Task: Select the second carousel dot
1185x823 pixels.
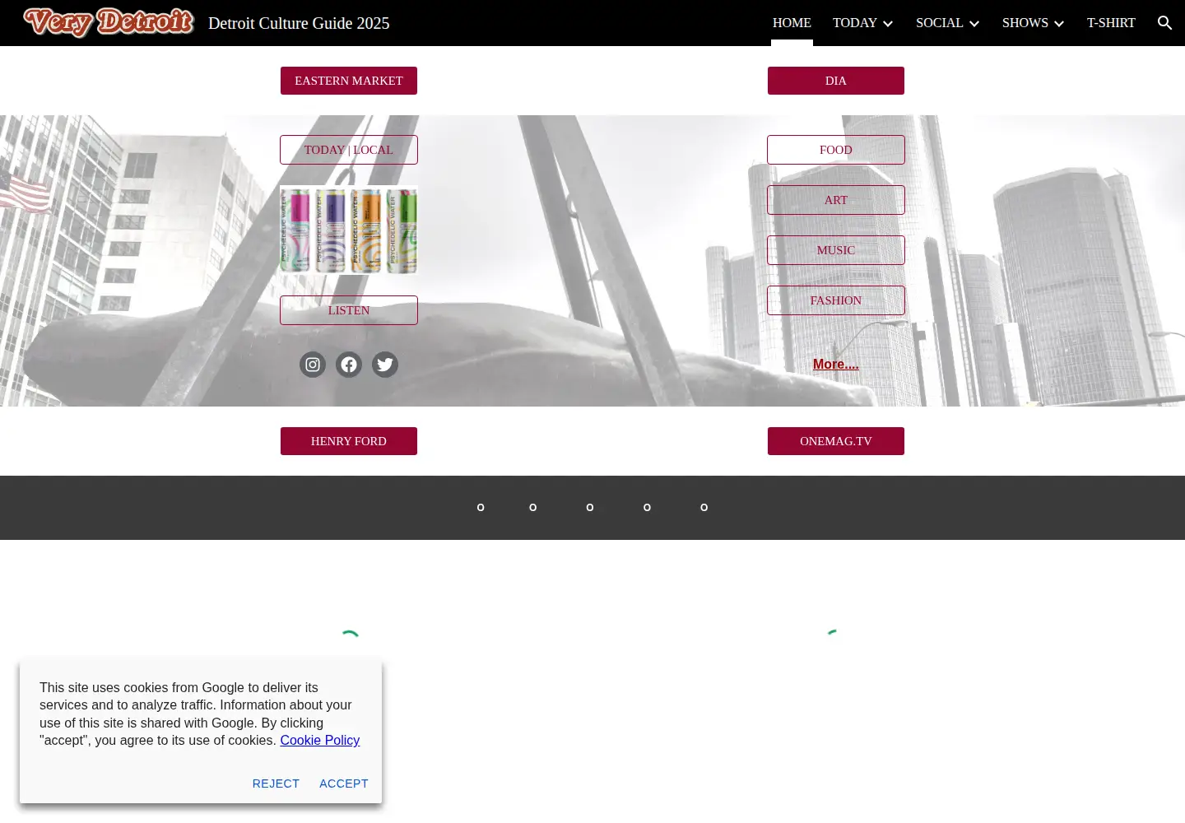Action: (533, 508)
